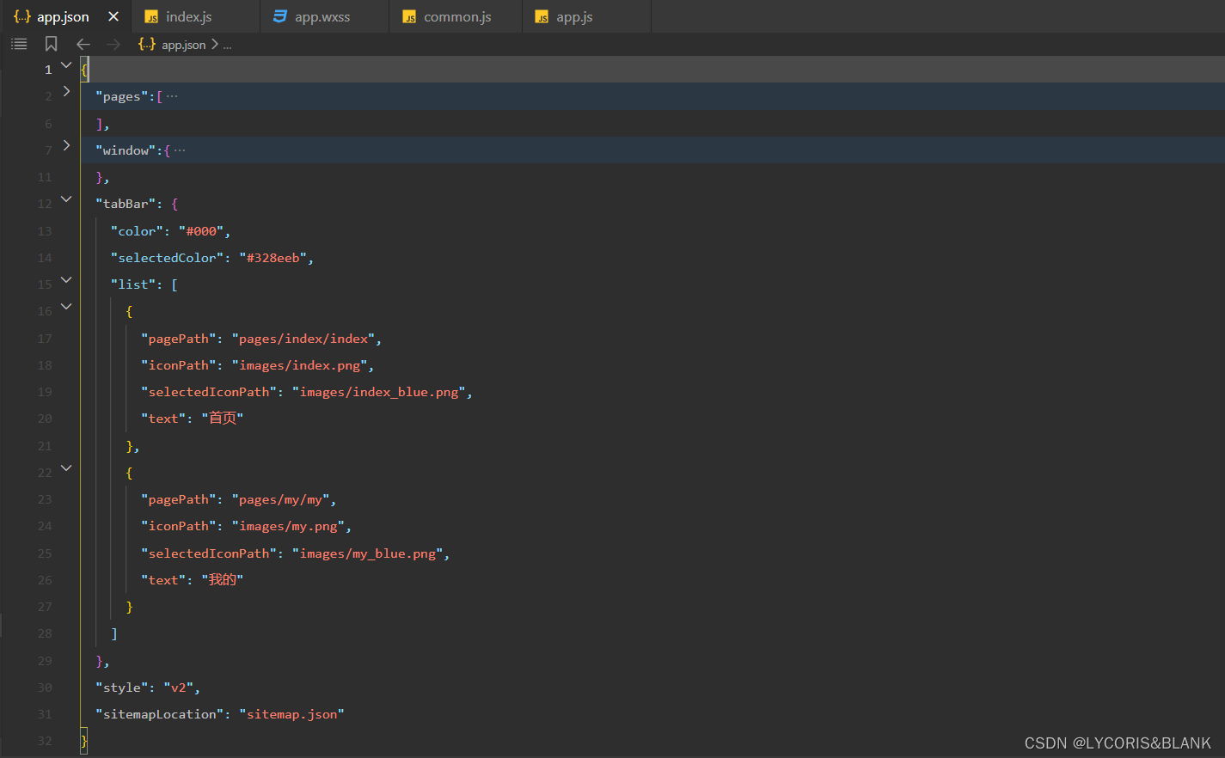
Task: Click the "sitemapLocation" key
Action: (160, 714)
